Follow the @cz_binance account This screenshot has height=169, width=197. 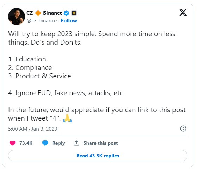69,21
